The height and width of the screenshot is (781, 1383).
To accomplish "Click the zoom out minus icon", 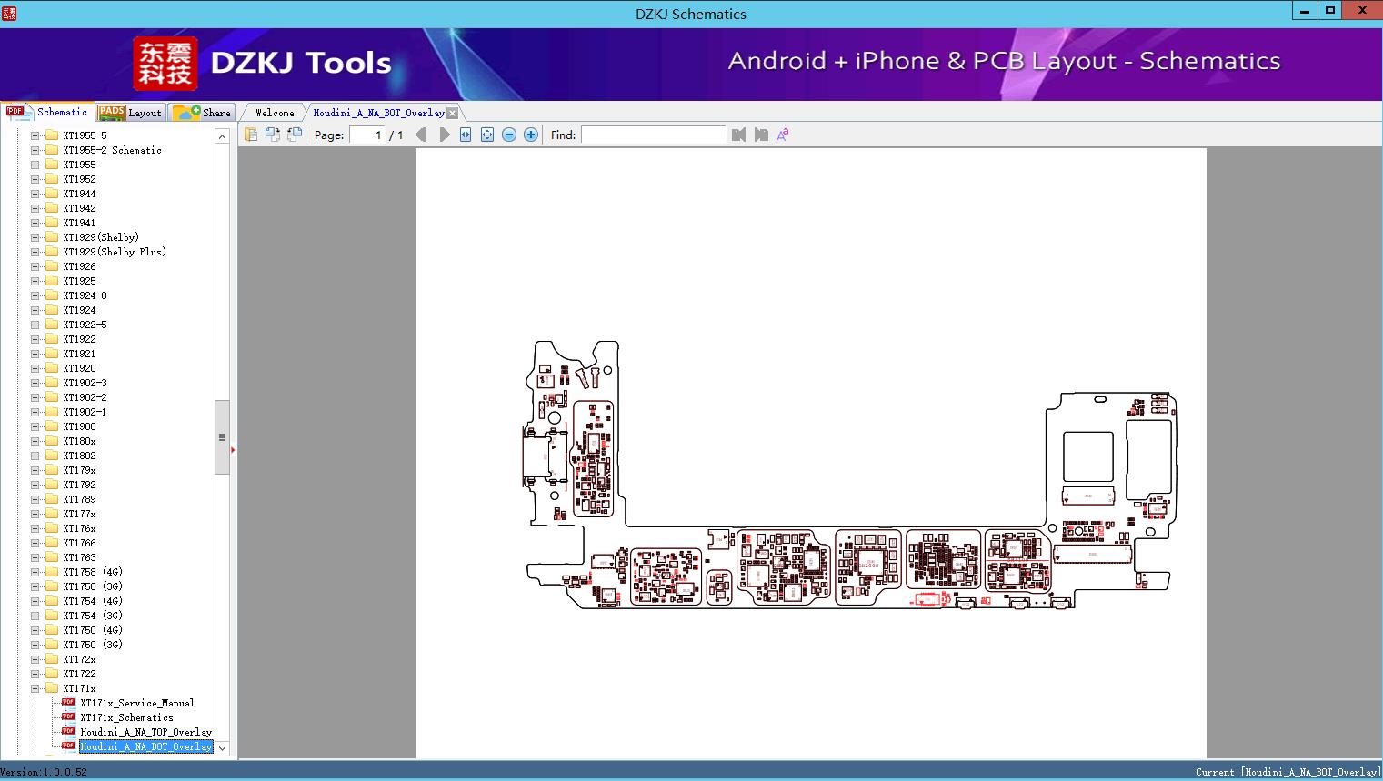I will click(x=509, y=135).
